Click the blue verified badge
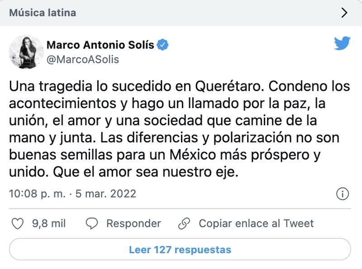Image resolution: width=362 pixels, height=269 pixels. (x=163, y=45)
